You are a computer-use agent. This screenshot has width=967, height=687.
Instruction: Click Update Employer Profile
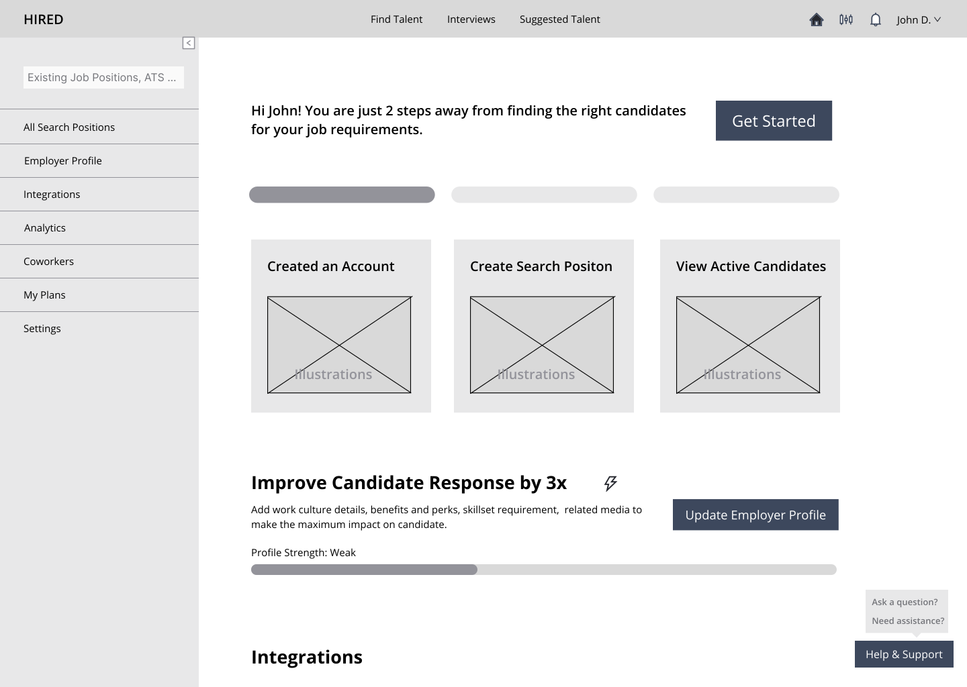755,515
